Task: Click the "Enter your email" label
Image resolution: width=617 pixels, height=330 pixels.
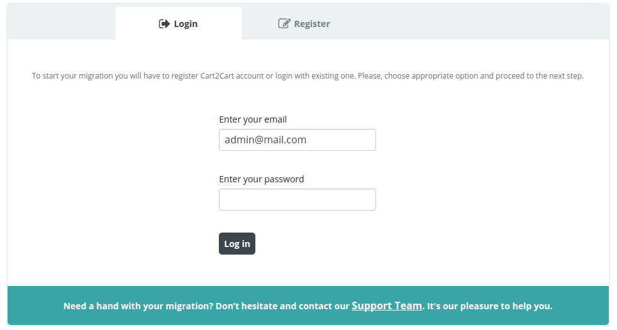Action: 253,119
